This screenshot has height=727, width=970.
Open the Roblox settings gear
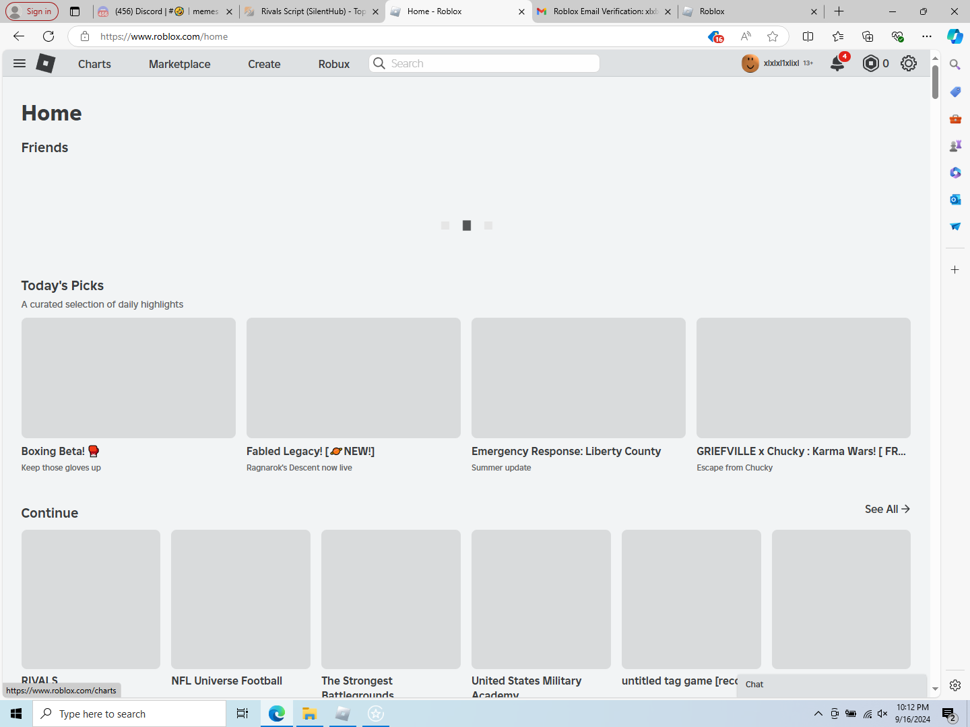[x=909, y=63]
